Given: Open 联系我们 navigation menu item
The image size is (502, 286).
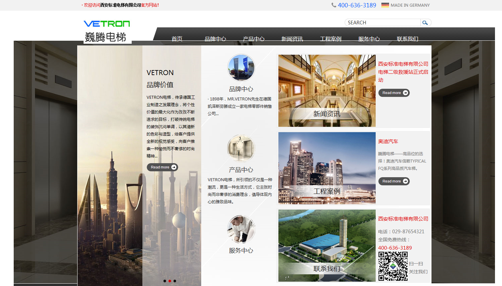Looking at the screenshot, I should tap(407, 39).
